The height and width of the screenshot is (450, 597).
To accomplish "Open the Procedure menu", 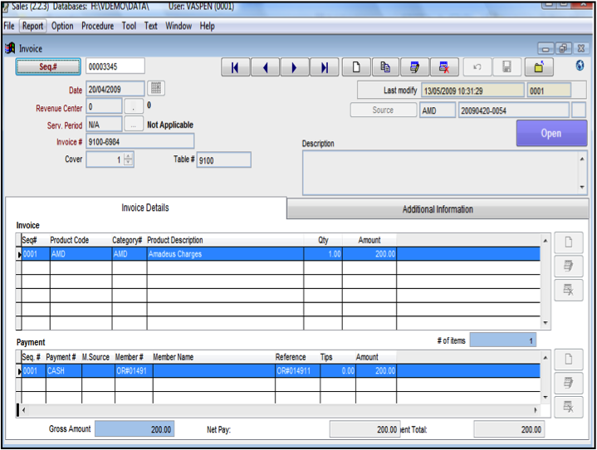I will (x=97, y=26).
